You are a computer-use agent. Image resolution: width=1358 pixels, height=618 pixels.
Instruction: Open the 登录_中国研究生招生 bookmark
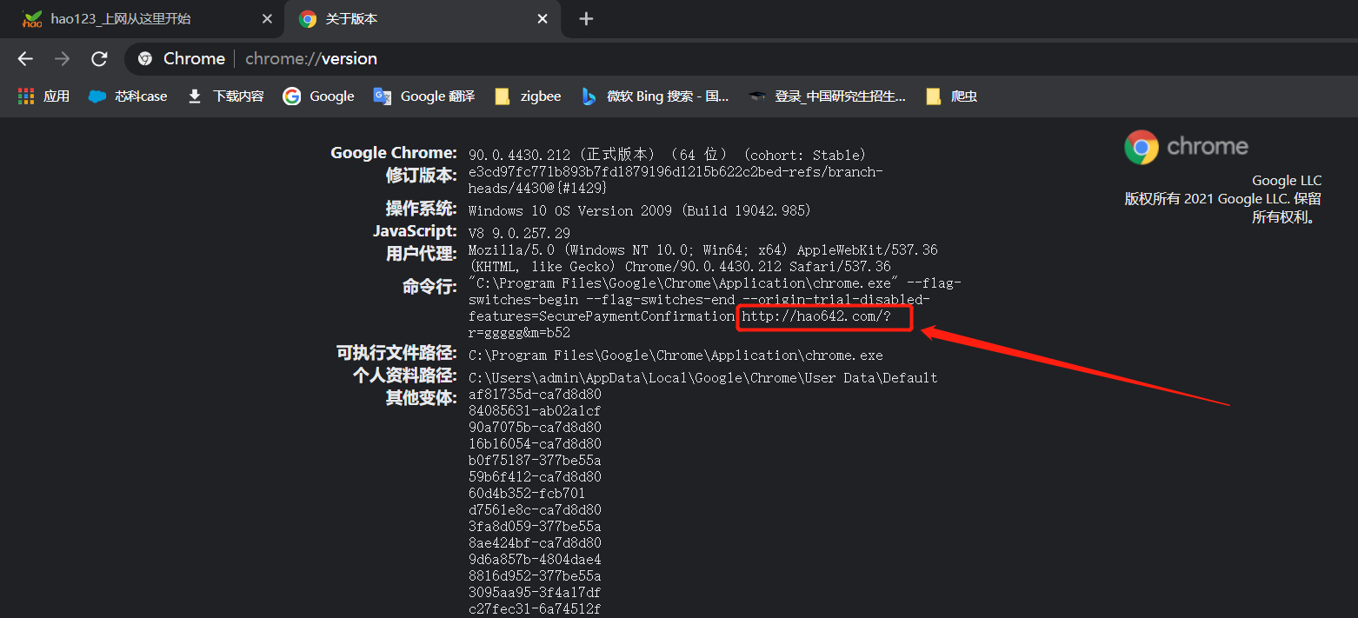click(828, 96)
